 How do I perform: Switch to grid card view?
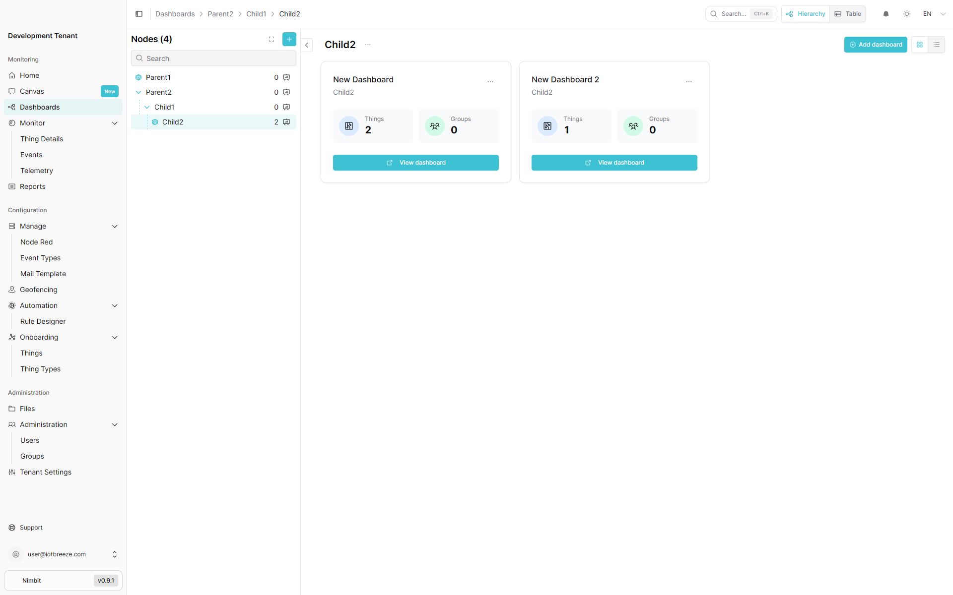pos(920,45)
